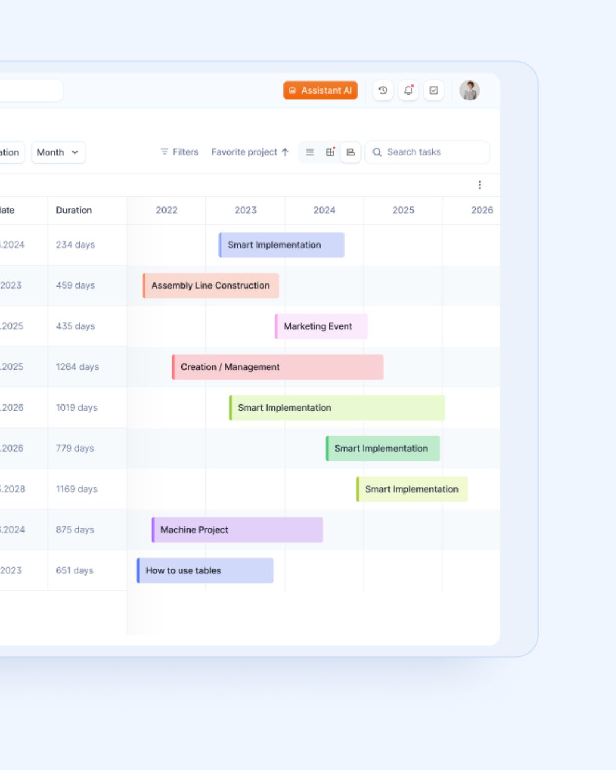Click the Duration column header

click(74, 210)
